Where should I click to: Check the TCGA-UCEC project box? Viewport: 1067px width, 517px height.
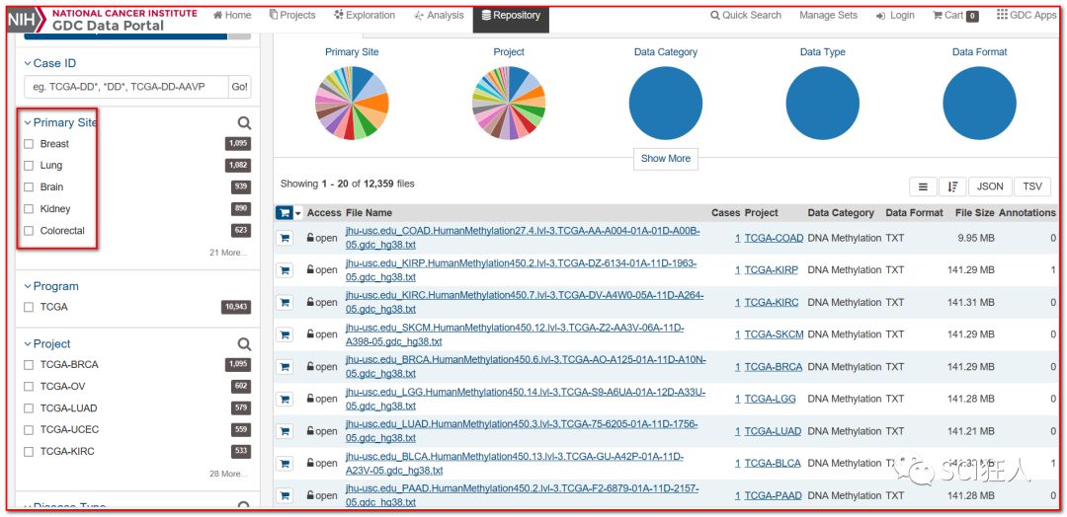click(x=29, y=430)
